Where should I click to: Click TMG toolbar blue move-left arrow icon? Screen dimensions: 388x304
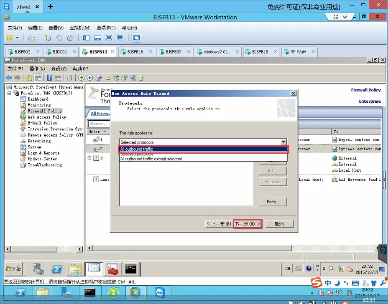90,78
